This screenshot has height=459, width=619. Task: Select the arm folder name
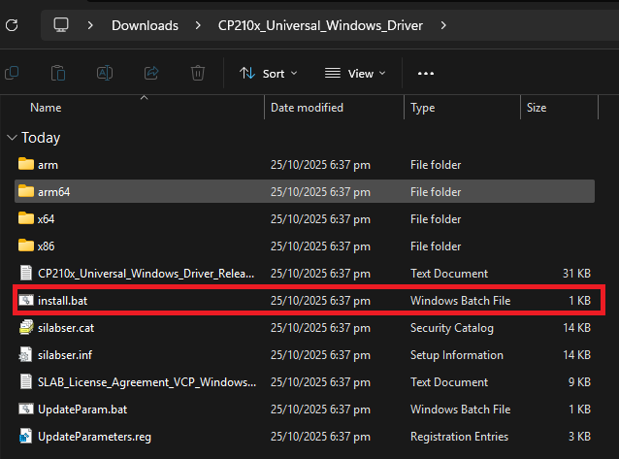[48, 165]
